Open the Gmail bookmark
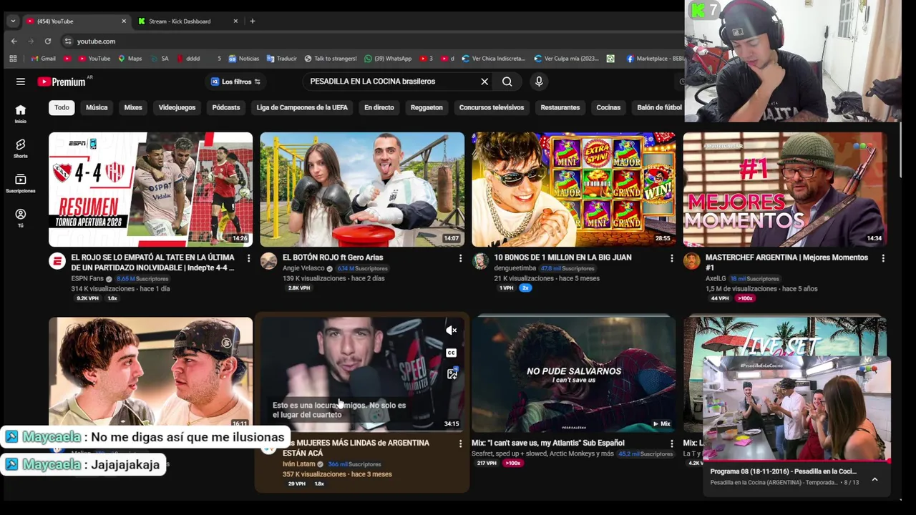916x515 pixels. click(x=44, y=59)
